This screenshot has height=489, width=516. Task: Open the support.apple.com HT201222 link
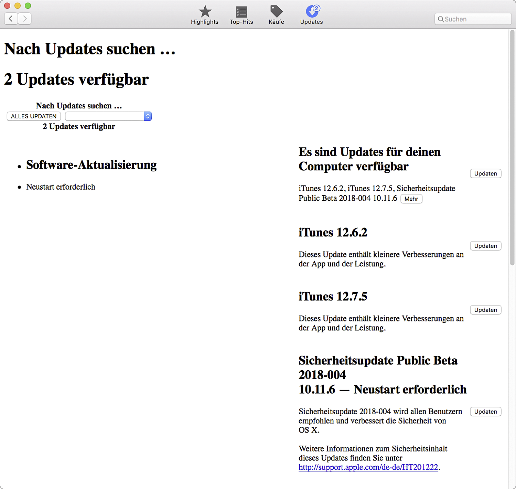[368, 467]
